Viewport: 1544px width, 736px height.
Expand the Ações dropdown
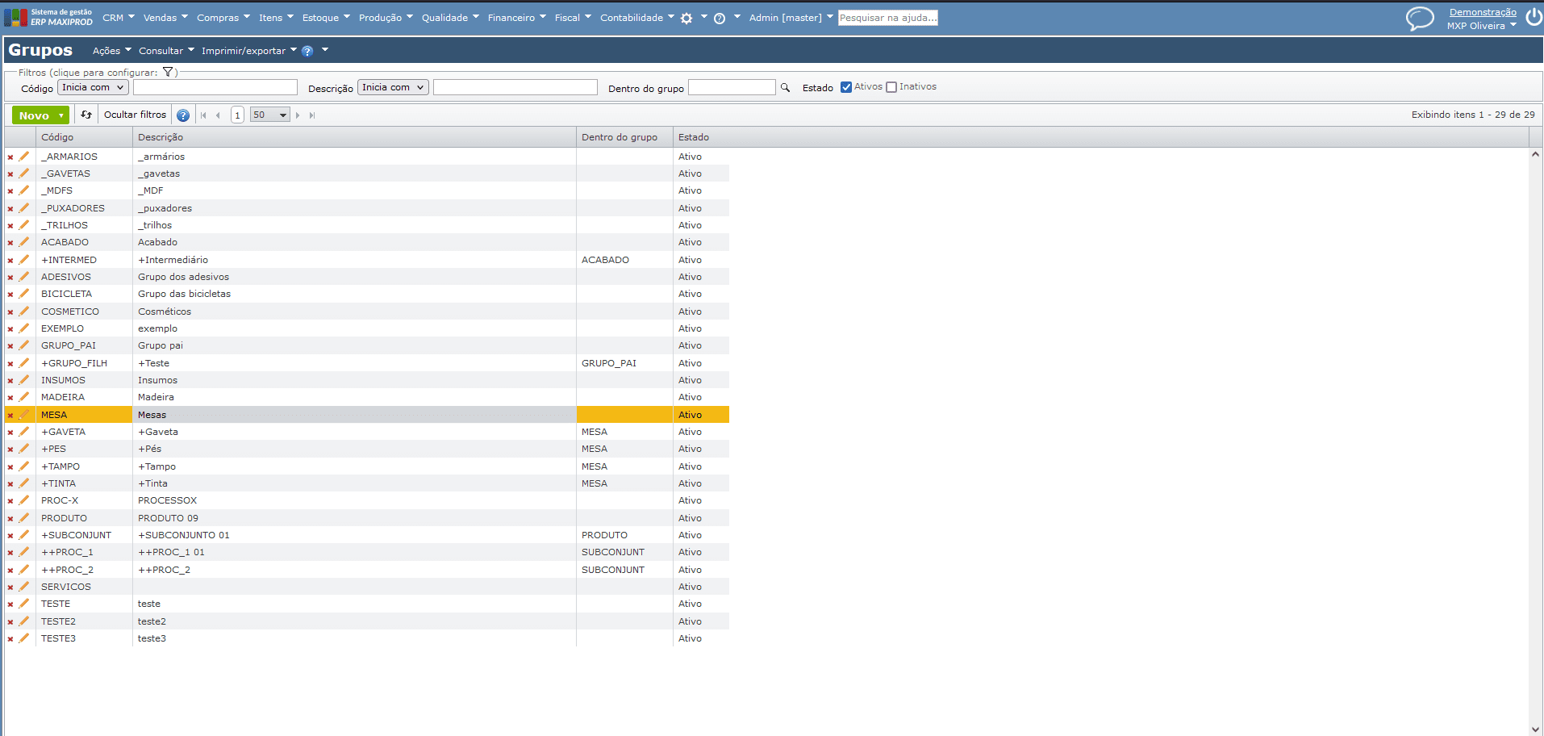pos(111,51)
